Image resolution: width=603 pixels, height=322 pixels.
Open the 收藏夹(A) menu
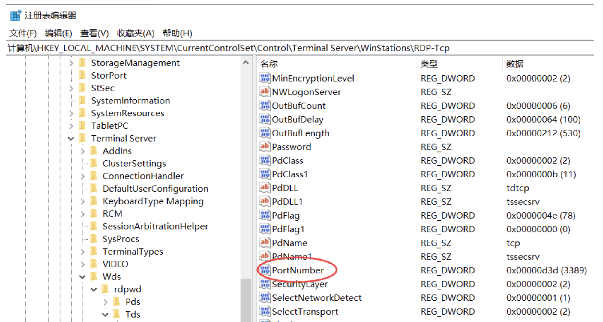136,33
